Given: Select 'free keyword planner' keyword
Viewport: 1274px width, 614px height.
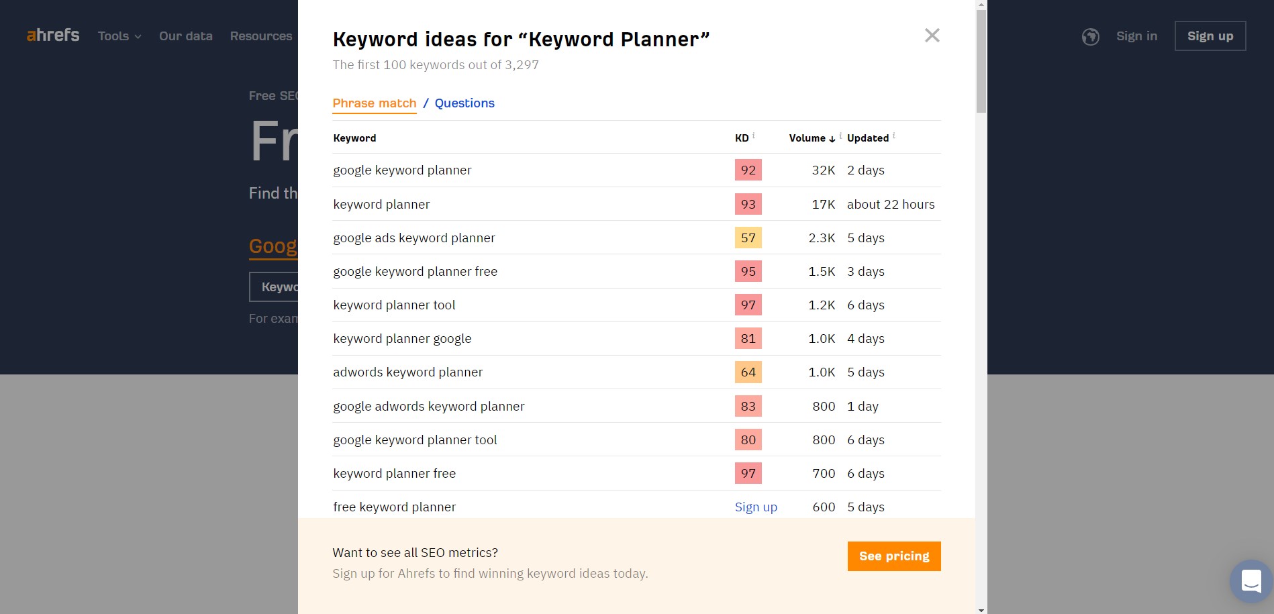Looking at the screenshot, I should click(x=395, y=507).
